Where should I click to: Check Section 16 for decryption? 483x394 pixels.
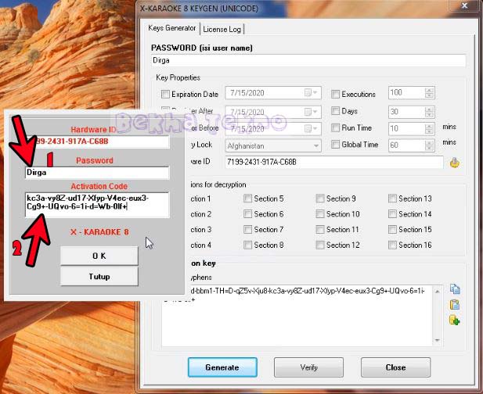pos(392,245)
